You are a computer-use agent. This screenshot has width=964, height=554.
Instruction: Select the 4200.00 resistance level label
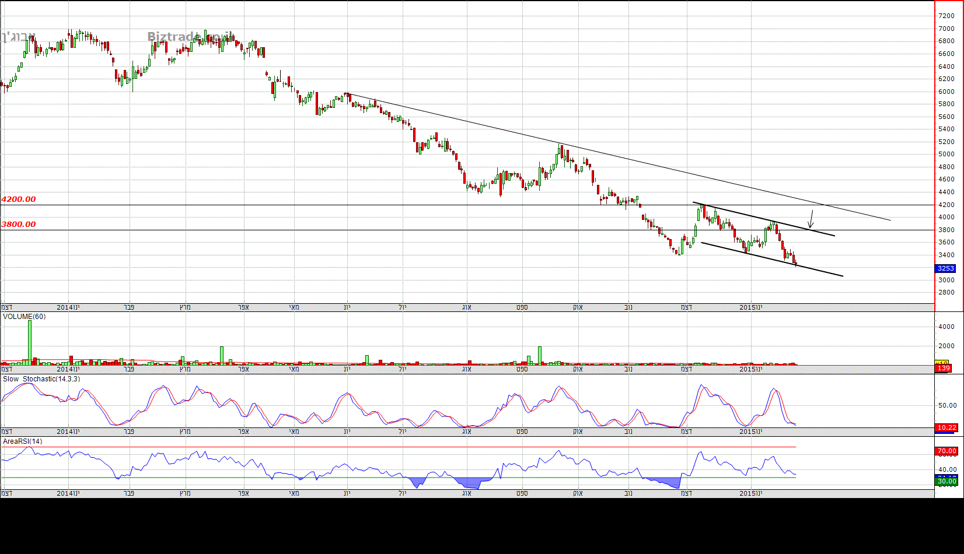19,199
